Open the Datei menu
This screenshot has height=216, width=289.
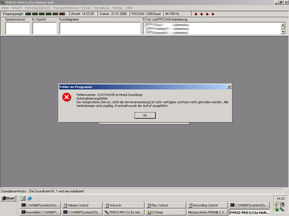click(x=5, y=8)
